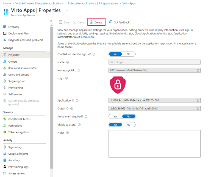Image resolution: width=211 pixels, height=177 pixels.
Task: Click the Virto Apps header icon
Action: coord(6,12)
